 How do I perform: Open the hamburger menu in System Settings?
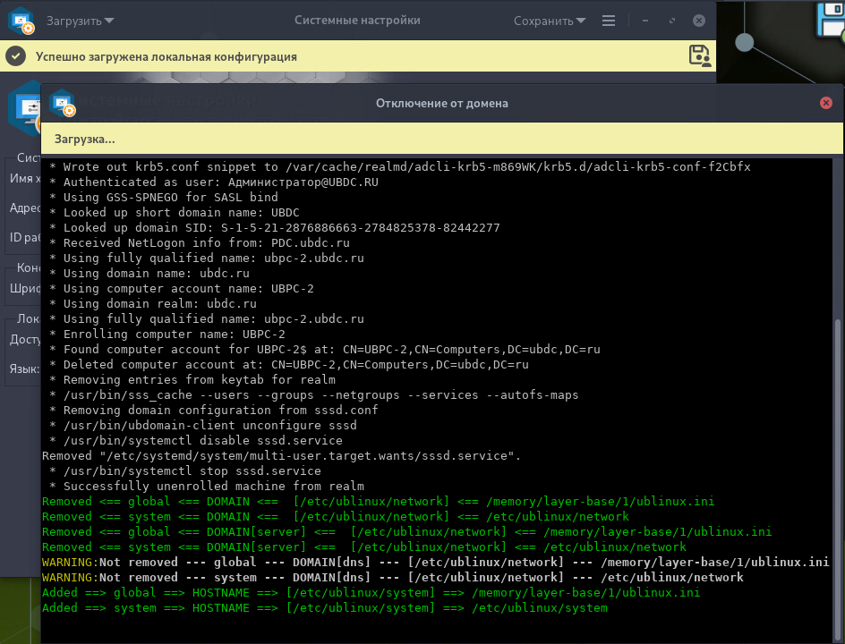[x=609, y=21]
